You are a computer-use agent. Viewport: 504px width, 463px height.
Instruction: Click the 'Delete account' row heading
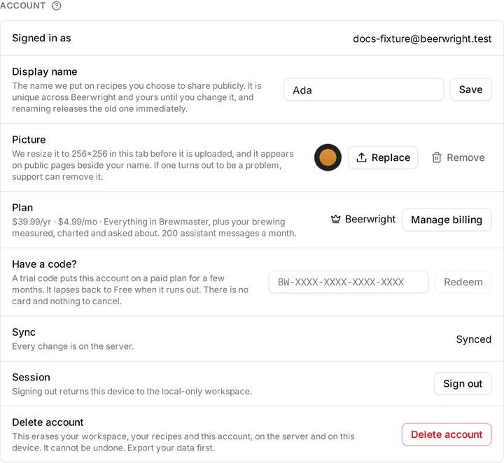48,422
